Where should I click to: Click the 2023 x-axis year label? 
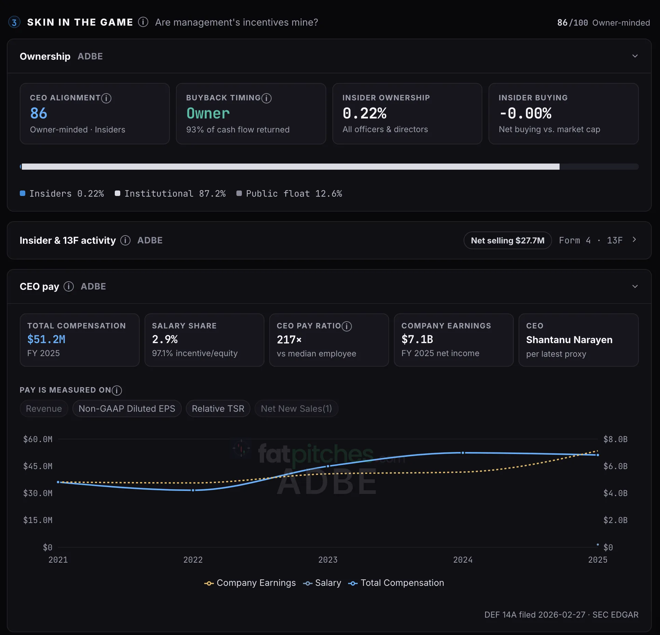pyautogui.click(x=328, y=560)
